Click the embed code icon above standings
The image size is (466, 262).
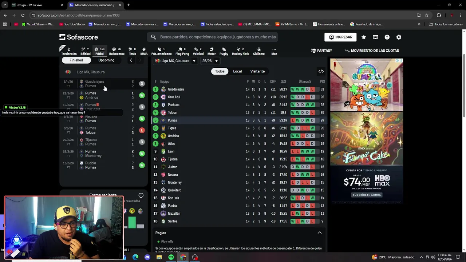tap(321, 71)
